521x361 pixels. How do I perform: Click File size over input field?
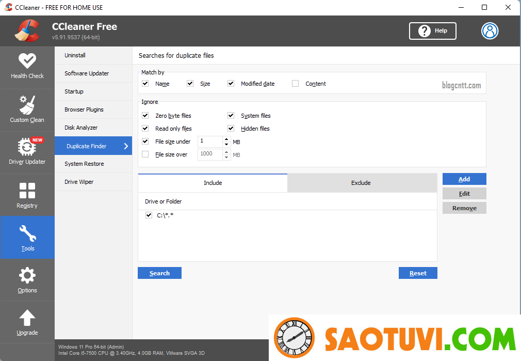(x=210, y=154)
